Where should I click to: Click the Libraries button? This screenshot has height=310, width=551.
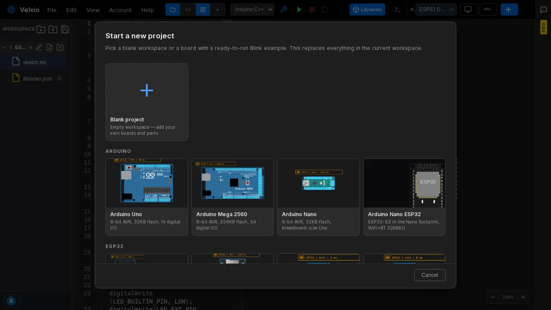coord(367,9)
